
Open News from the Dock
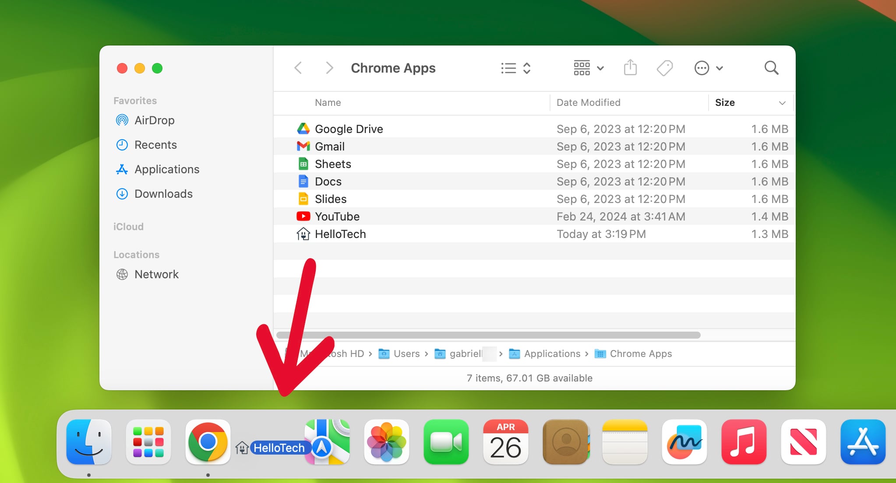point(804,442)
